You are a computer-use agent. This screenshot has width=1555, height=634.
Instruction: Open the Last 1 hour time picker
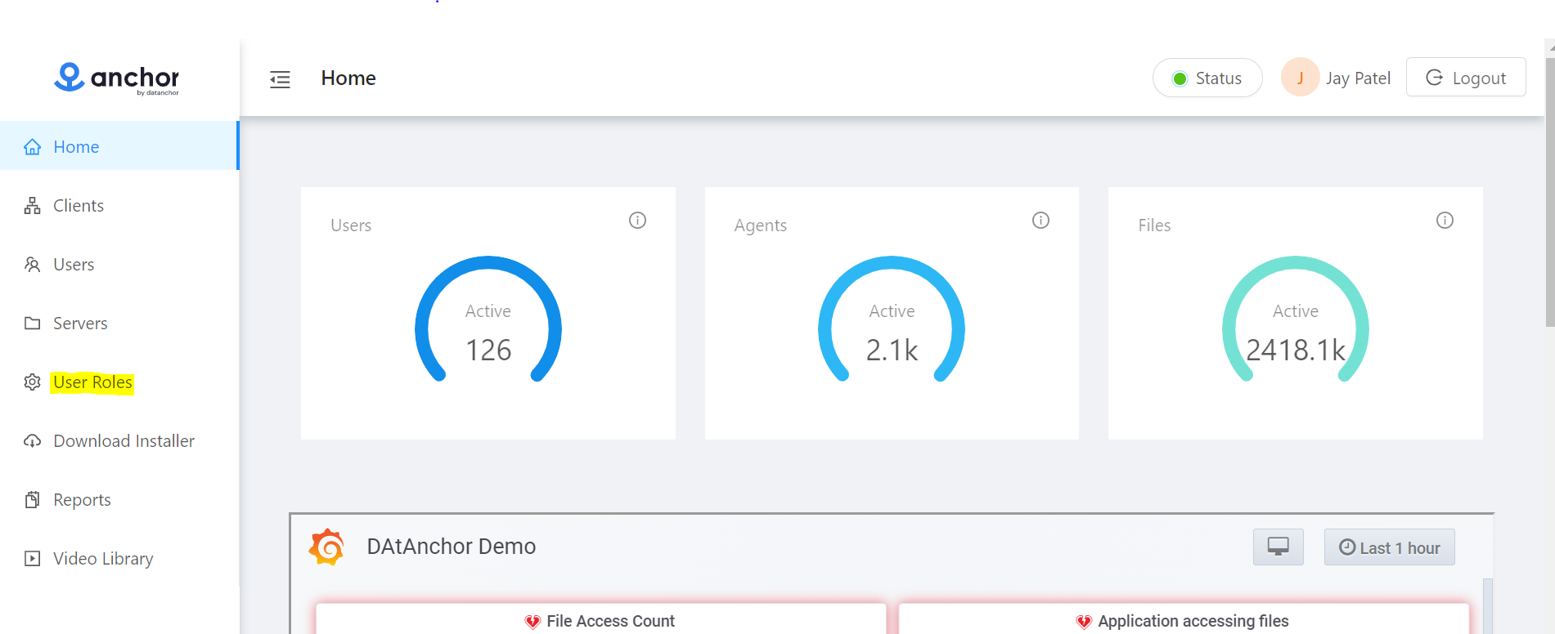point(1389,547)
